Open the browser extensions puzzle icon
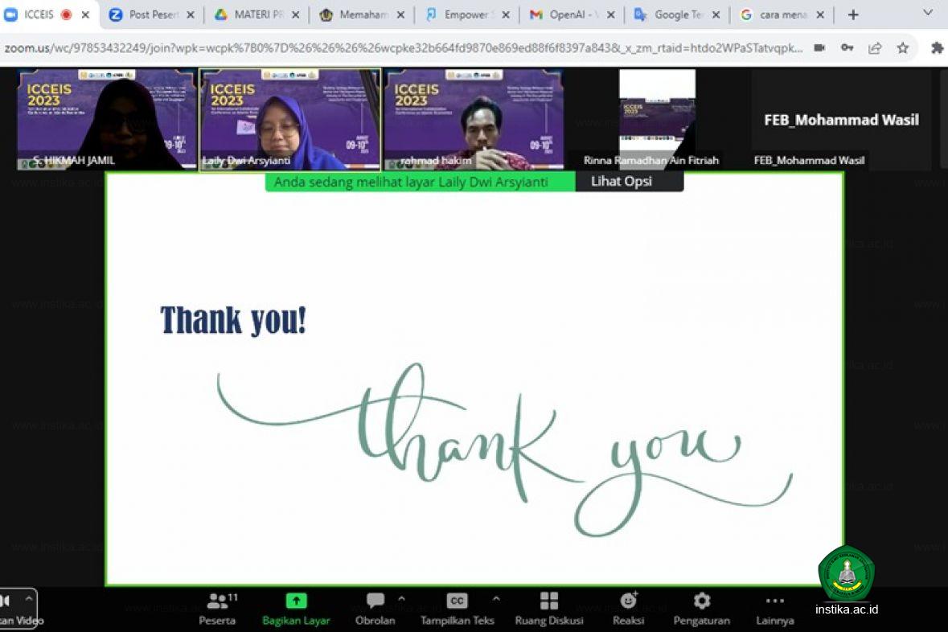The height and width of the screenshot is (632, 948). [x=937, y=48]
